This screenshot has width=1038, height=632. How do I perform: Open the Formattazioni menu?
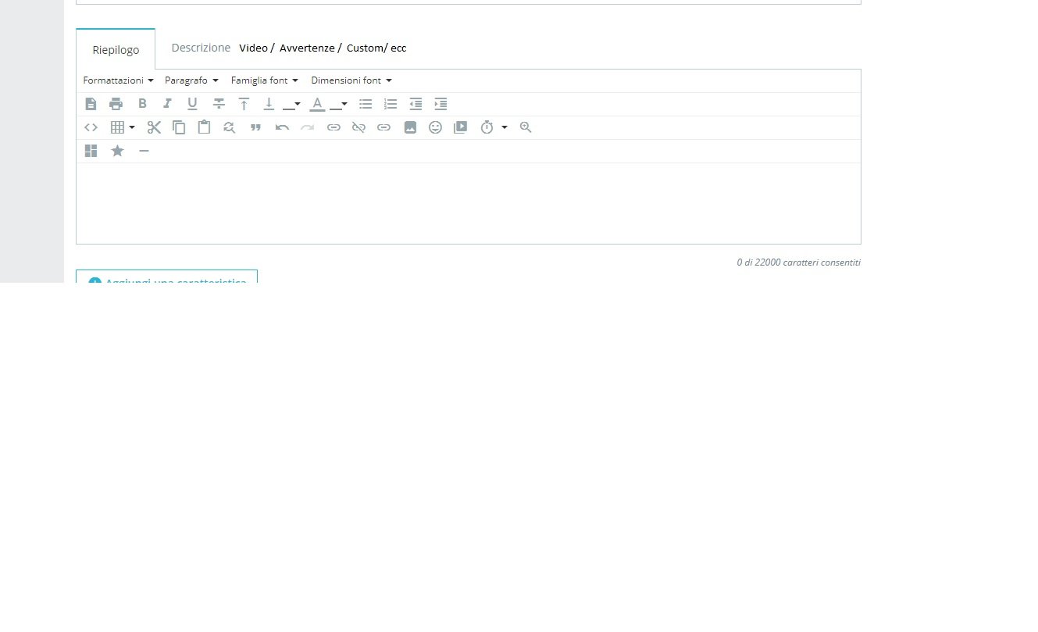tap(118, 80)
